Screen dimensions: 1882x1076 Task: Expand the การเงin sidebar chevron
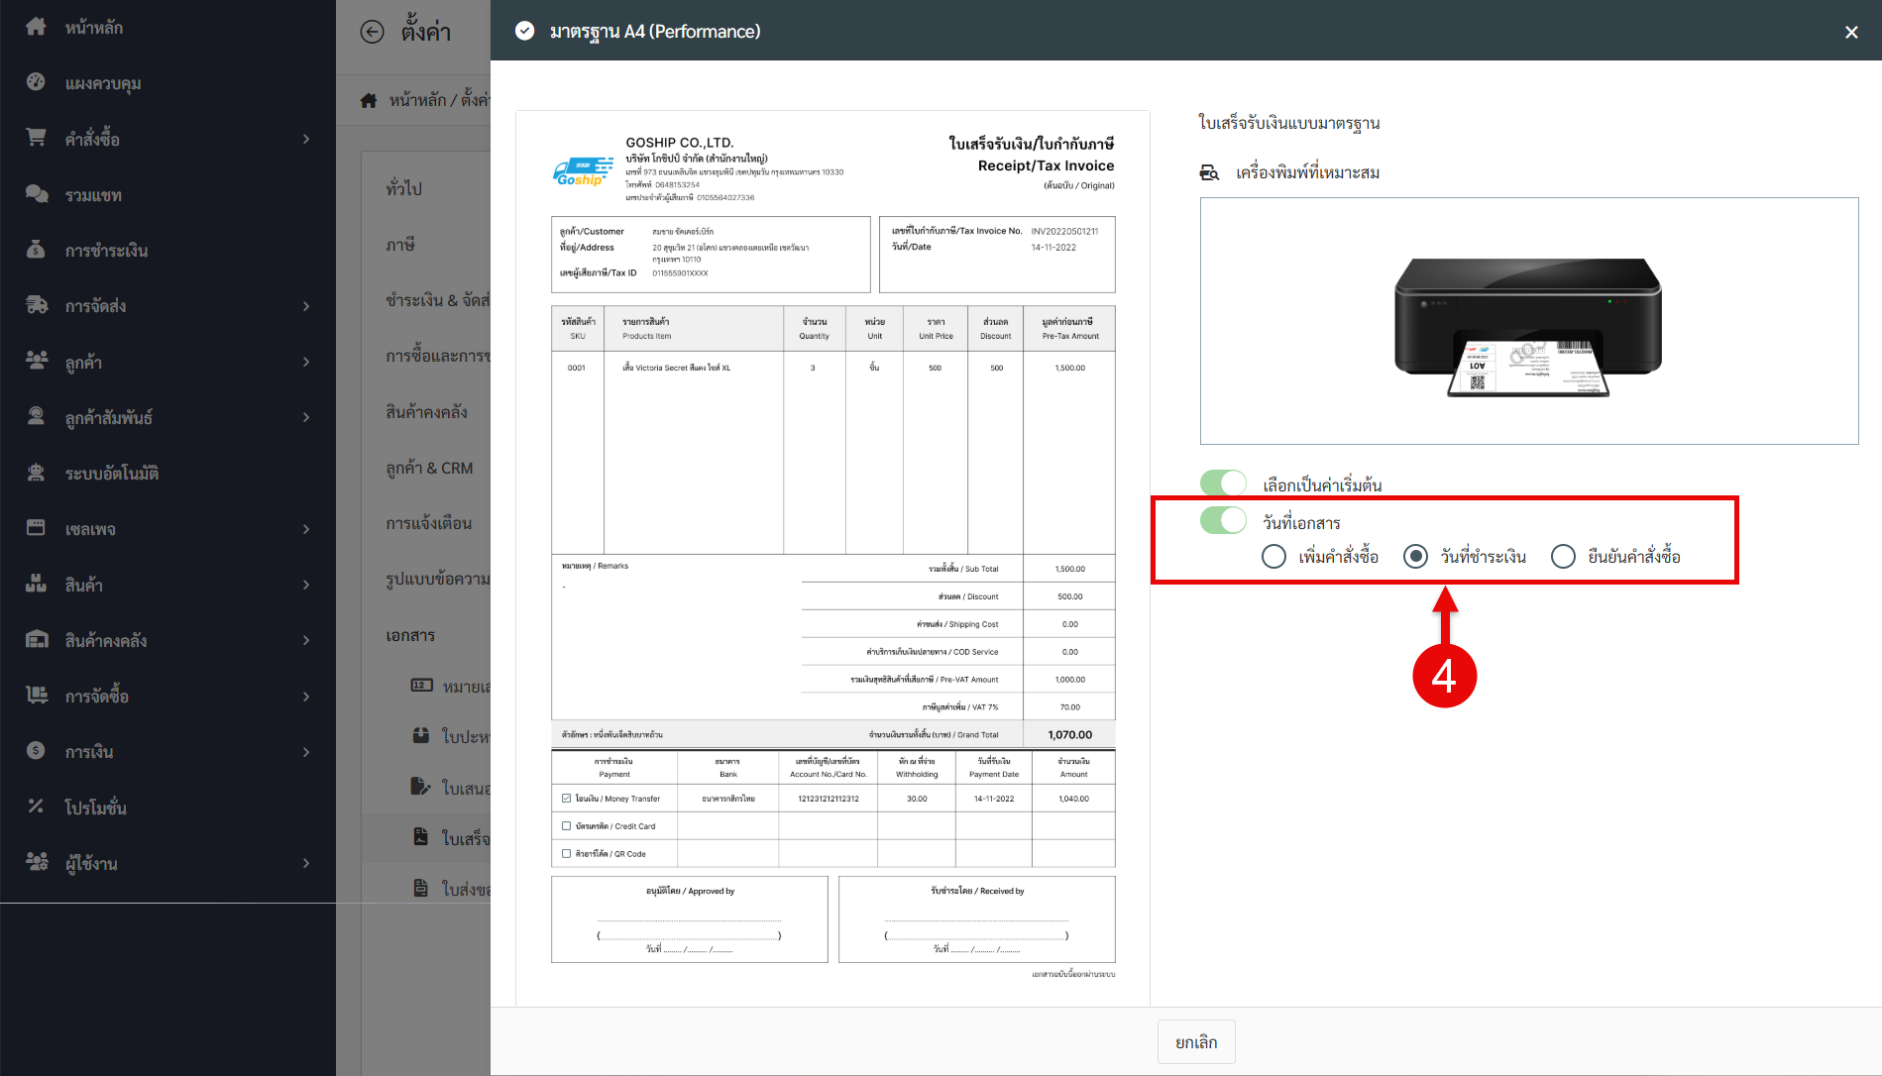click(x=306, y=752)
